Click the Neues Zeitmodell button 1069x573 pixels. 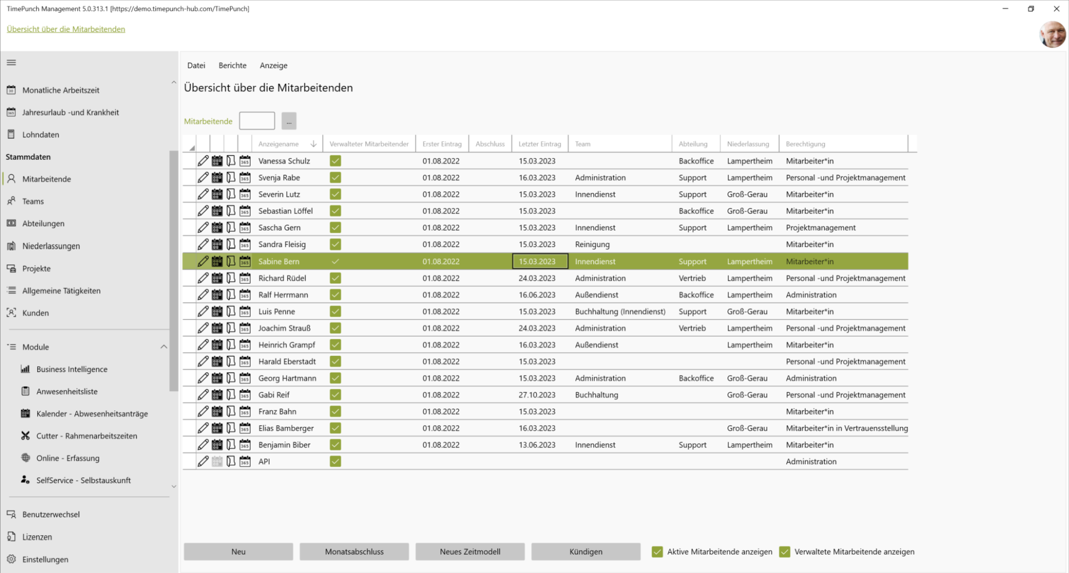point(470,552)
